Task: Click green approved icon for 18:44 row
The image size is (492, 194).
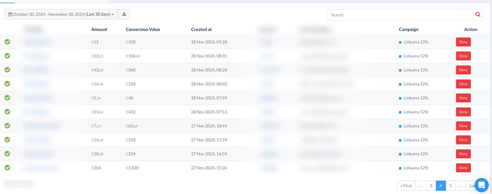Action: click(x=7, y=126)
